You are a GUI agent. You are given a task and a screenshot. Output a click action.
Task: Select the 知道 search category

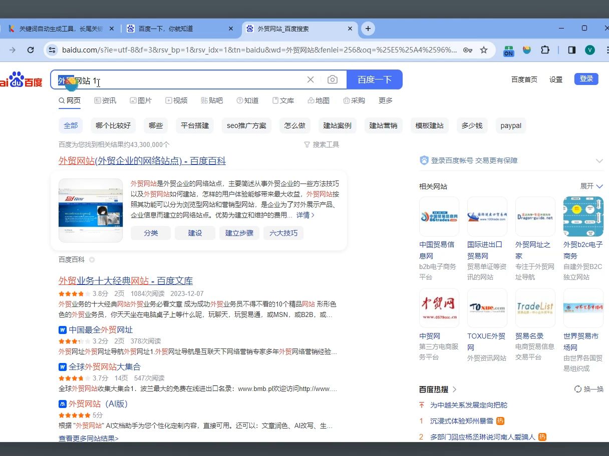pos(247,100)
